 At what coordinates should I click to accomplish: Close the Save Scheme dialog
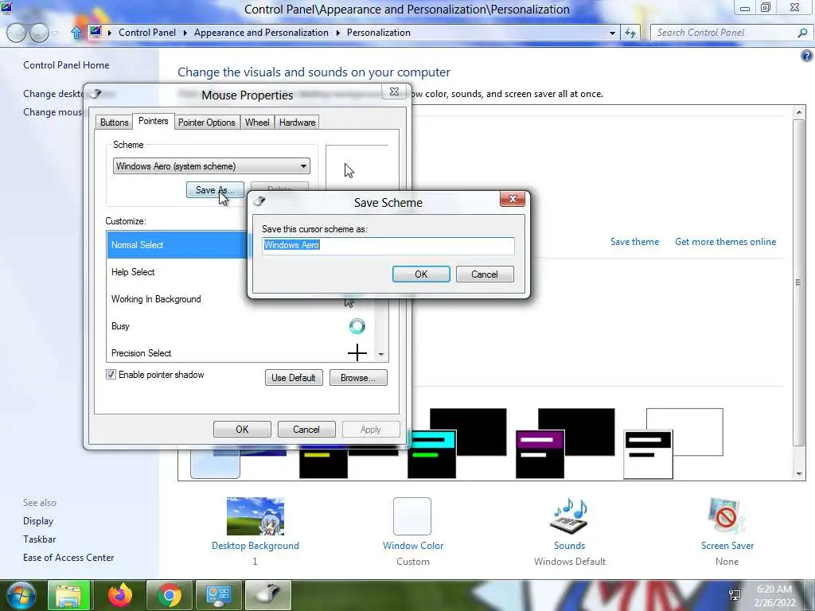pyautogui.click(x=512, y=199)
